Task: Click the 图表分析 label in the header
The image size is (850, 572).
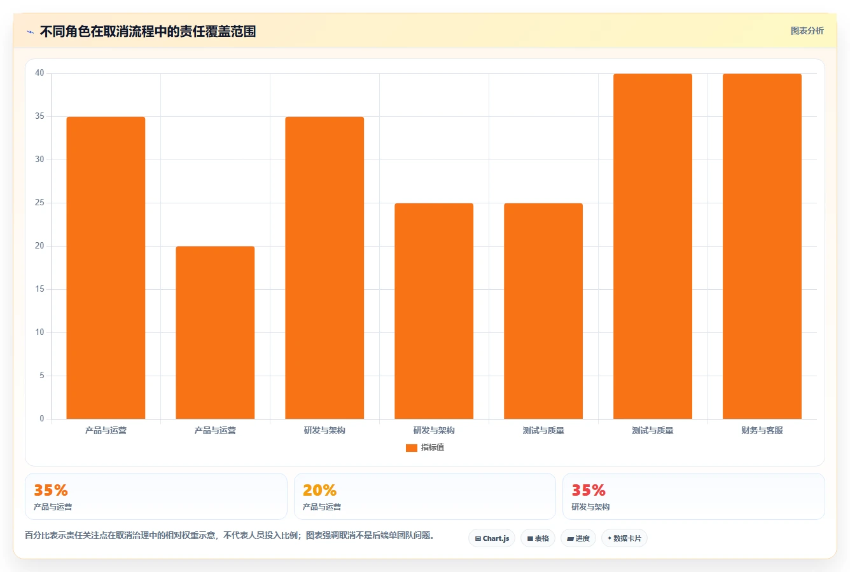Action: pyautogui.click(x=807, y=31)
